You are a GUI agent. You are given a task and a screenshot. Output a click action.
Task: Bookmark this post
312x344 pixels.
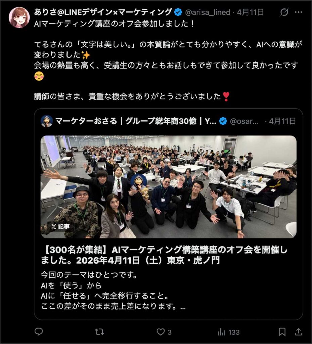click(x=282, y=332)
